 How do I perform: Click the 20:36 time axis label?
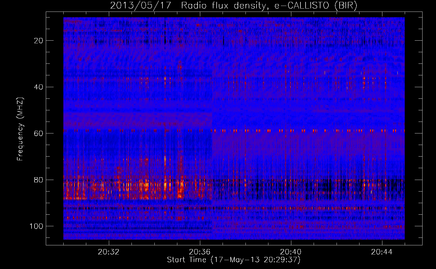tap(200, 252)
